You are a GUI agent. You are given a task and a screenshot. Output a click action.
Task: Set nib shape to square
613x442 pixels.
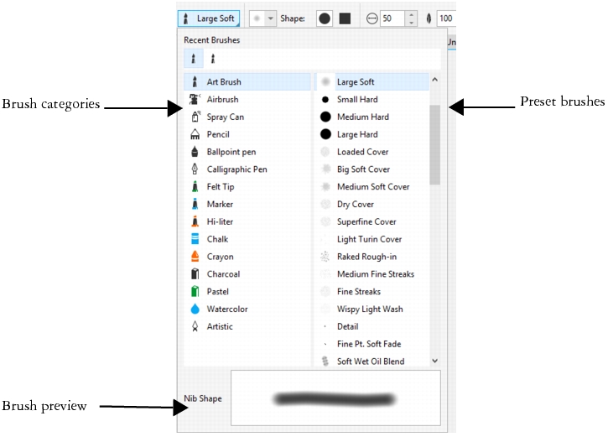pyautogui.click(x=345, y=18)
